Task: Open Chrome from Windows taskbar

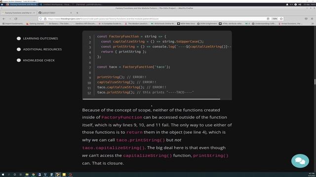Action: [33, 175]
